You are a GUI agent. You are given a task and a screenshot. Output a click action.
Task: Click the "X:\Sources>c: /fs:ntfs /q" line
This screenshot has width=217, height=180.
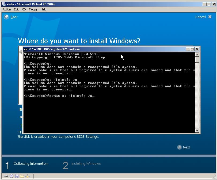tap(50, 80)
